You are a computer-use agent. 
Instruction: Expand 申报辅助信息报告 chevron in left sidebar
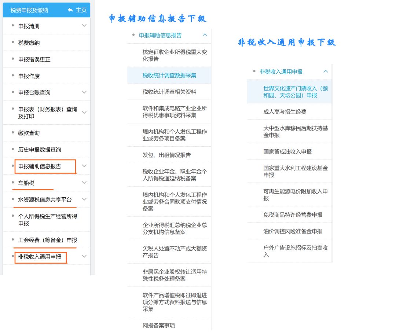point(84,166)
